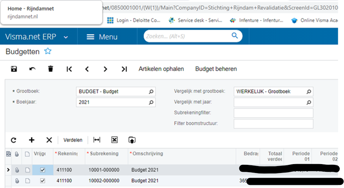Click the Periode 01 column header
The width and height of the screenshot is (344, 188).
tap(298, 156)
